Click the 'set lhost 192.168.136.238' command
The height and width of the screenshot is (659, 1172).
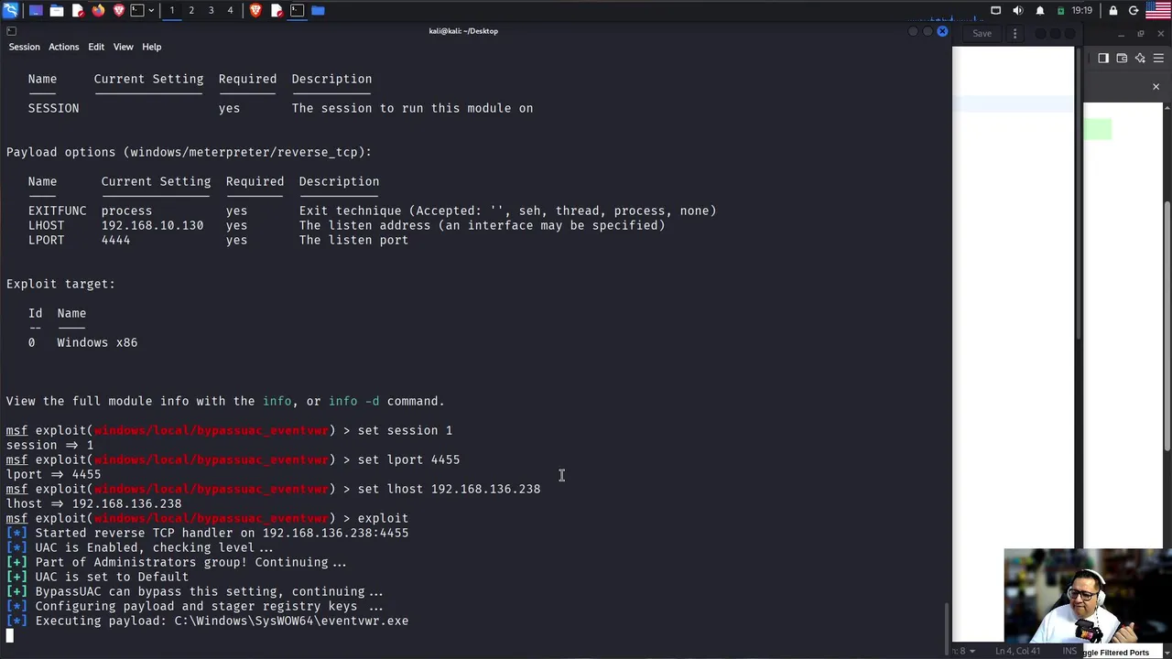click(449, 489)
